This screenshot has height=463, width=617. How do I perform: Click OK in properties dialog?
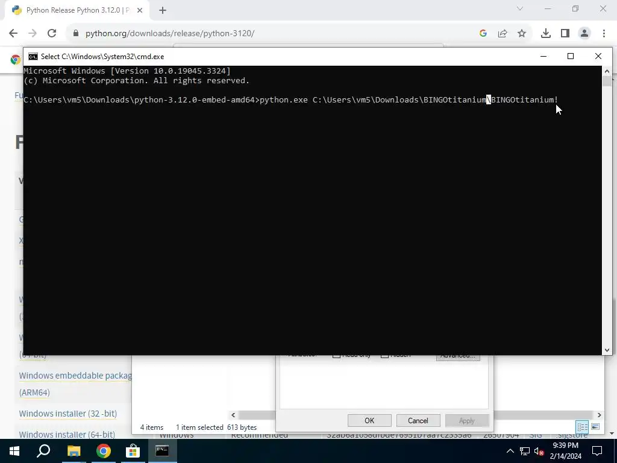[369, 420]
